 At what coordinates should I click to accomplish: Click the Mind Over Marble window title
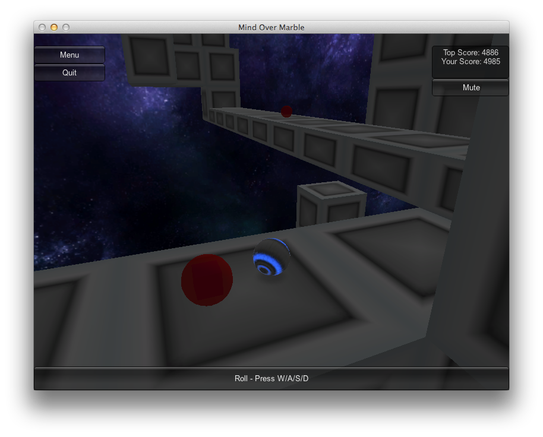coord(271,27)
